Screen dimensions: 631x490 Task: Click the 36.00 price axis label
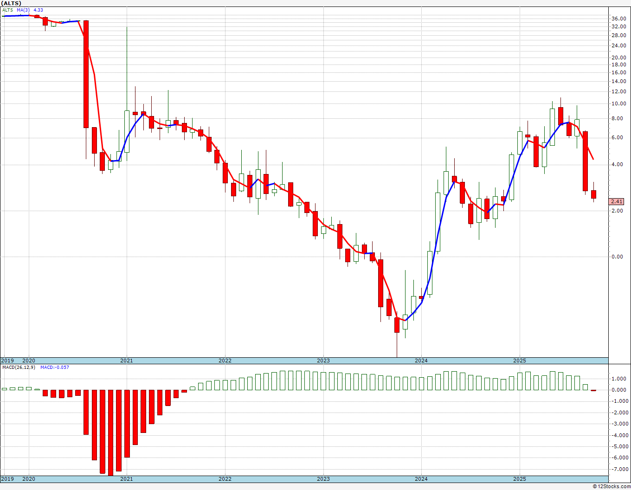tap(618, 19)
